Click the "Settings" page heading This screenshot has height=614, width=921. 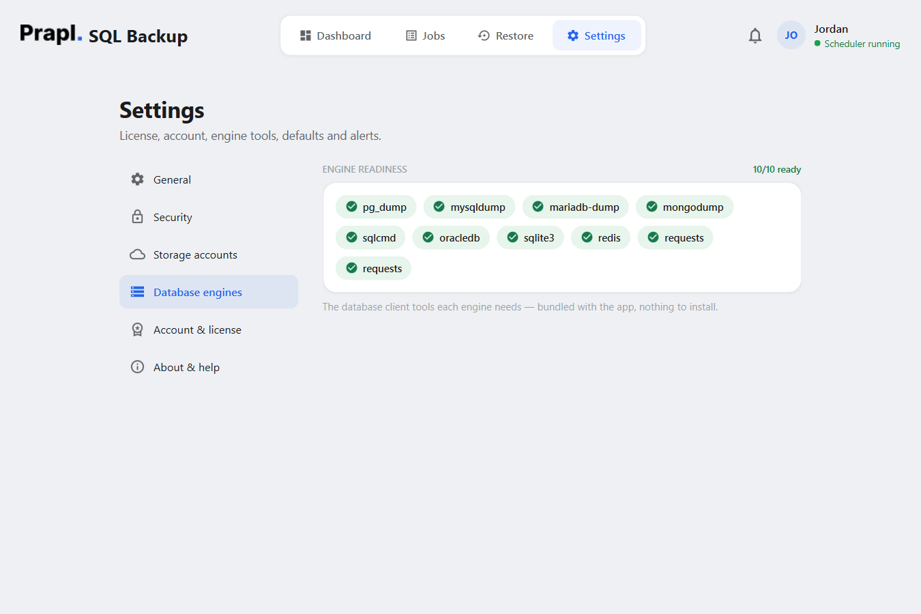click(162, 111)
